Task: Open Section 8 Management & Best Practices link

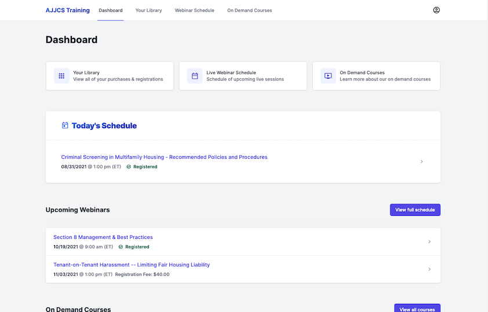Action: tap(103, 237)
